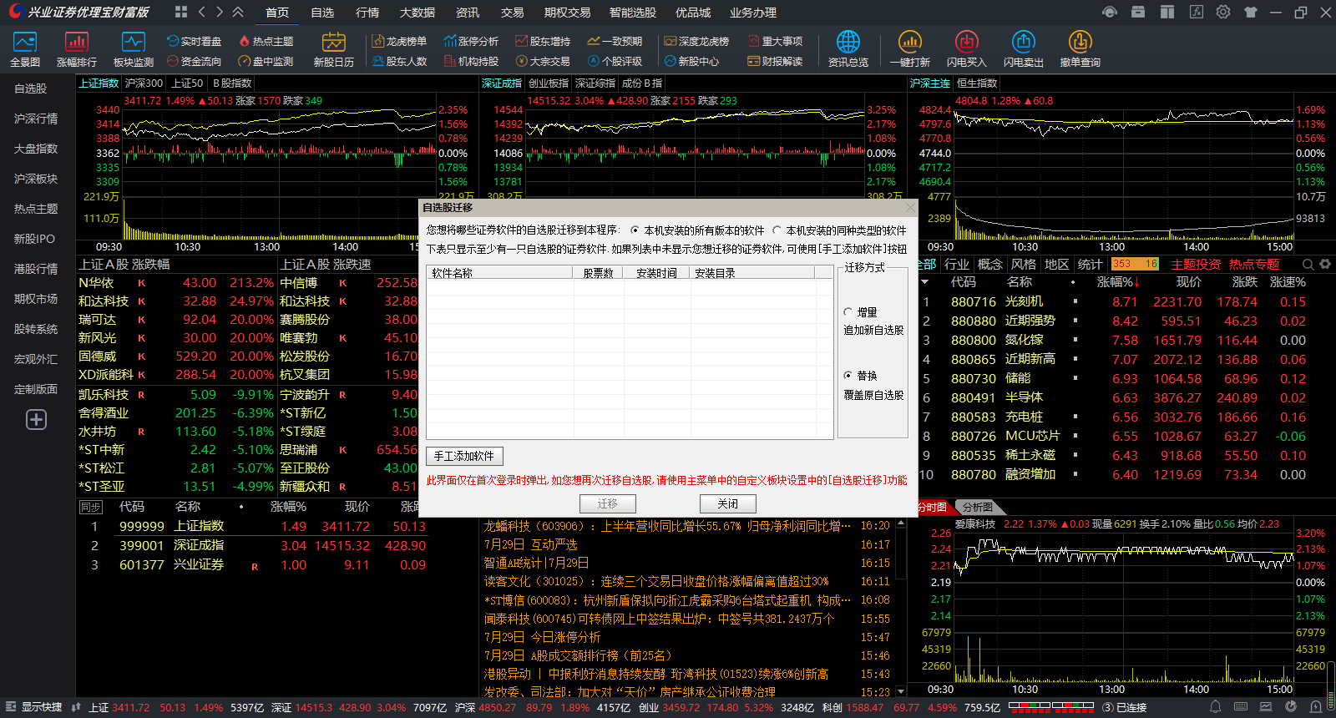Screen dimensions: 1336x718
Task: Click the 关闭 button in dialog
Action: [x=728, y=503]
